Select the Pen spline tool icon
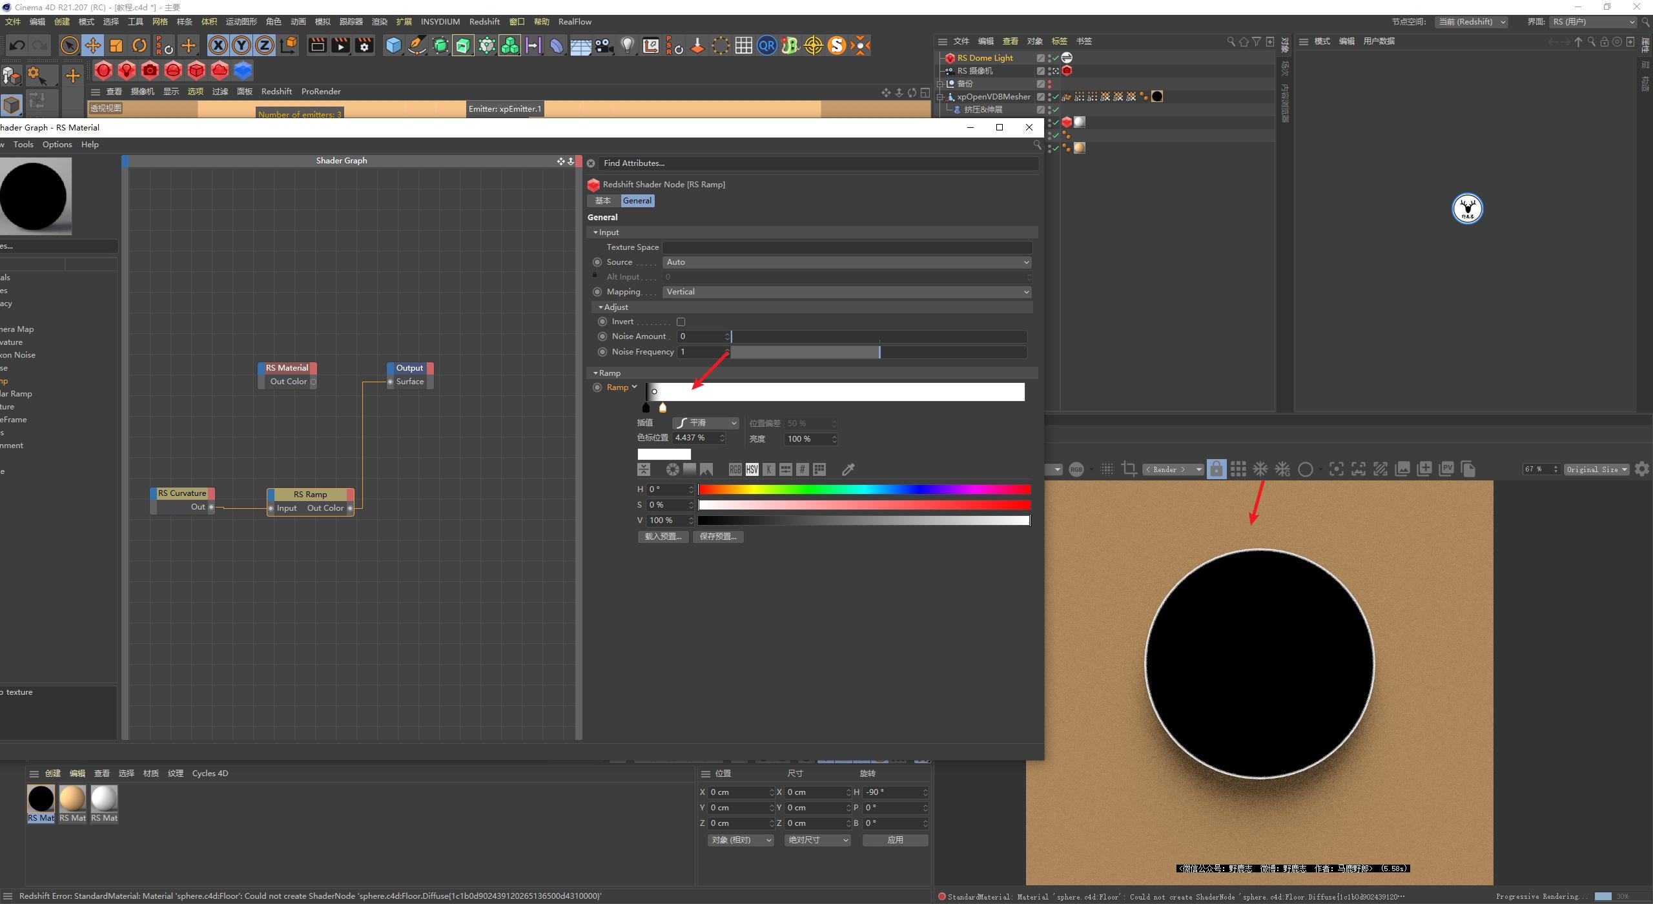1653x904 pixels. point(417,45)
